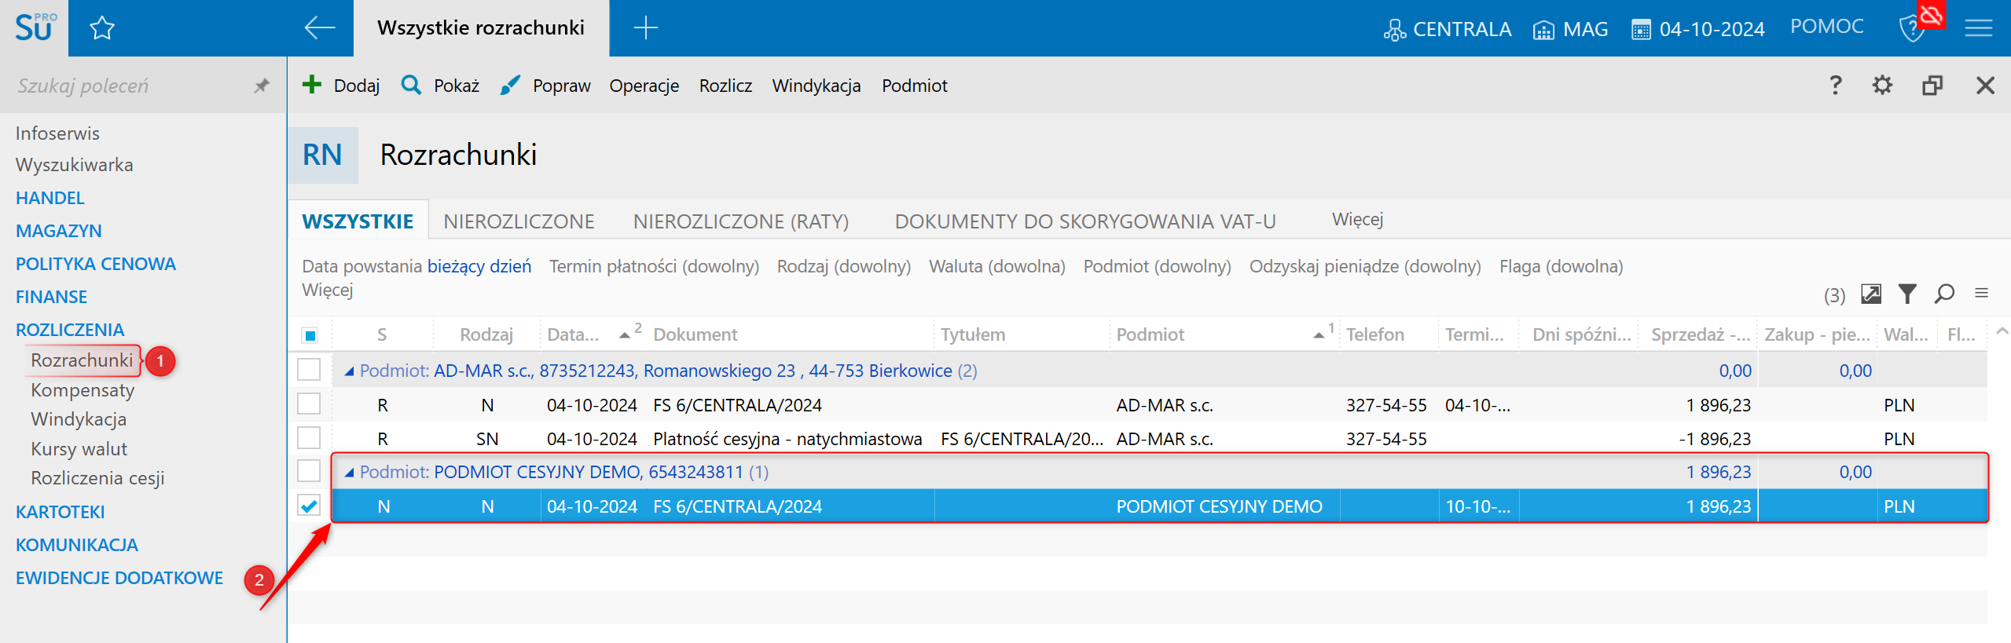Open the Flaga filter
This screenshot has width=2011, height=643.
point(1561,267)
